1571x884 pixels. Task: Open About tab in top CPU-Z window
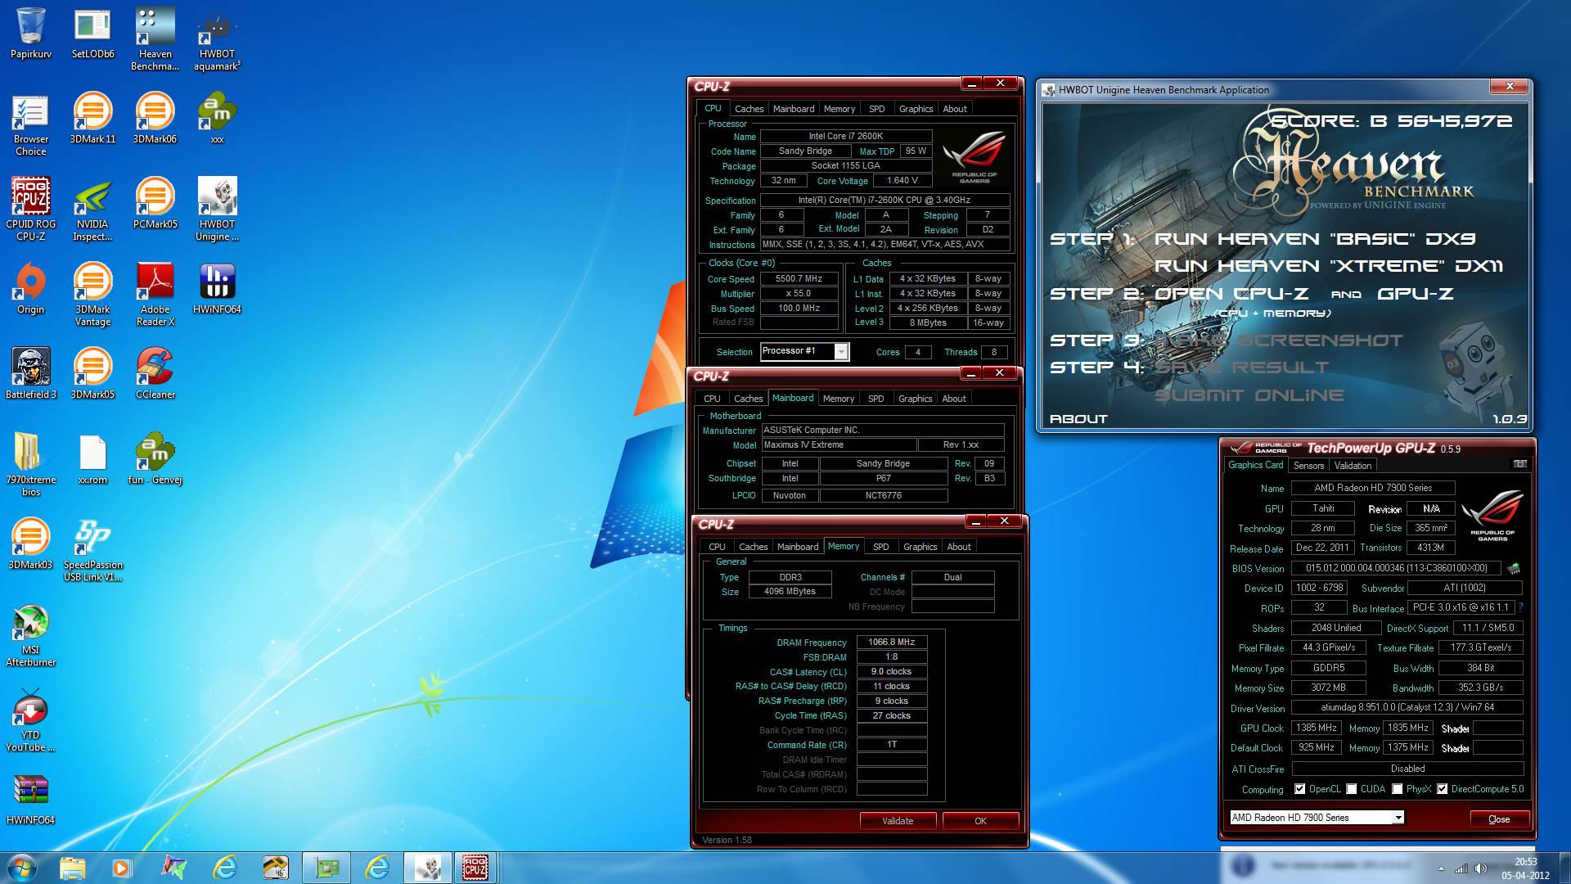pos(954,109)
